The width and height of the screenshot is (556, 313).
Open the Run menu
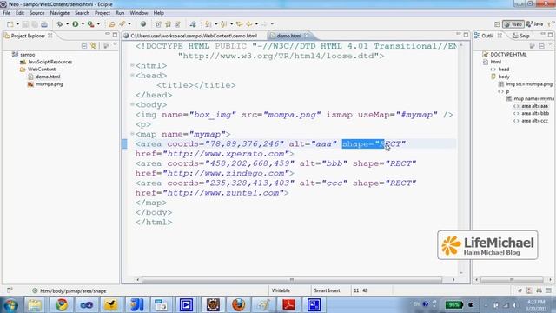(120, 13)
